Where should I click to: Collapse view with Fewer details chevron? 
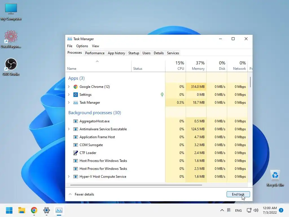tap(70, 194)
